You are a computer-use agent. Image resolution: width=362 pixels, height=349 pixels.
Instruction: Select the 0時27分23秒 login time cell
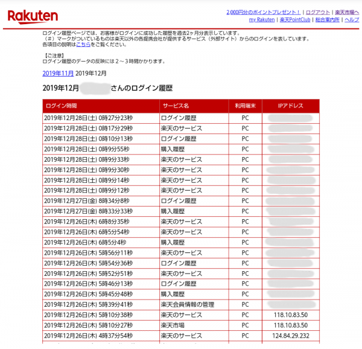[x=101, y=118]
